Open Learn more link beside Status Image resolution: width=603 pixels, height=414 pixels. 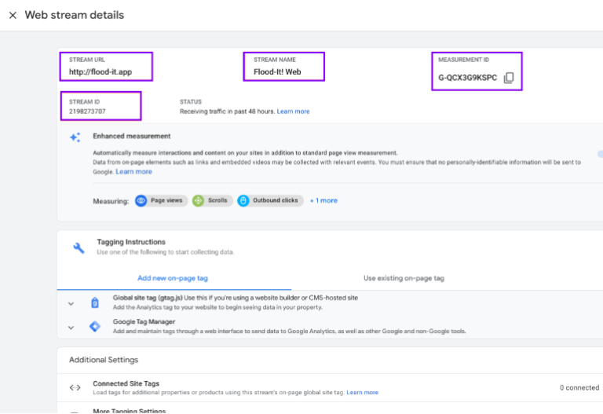[x=293, y=112]
